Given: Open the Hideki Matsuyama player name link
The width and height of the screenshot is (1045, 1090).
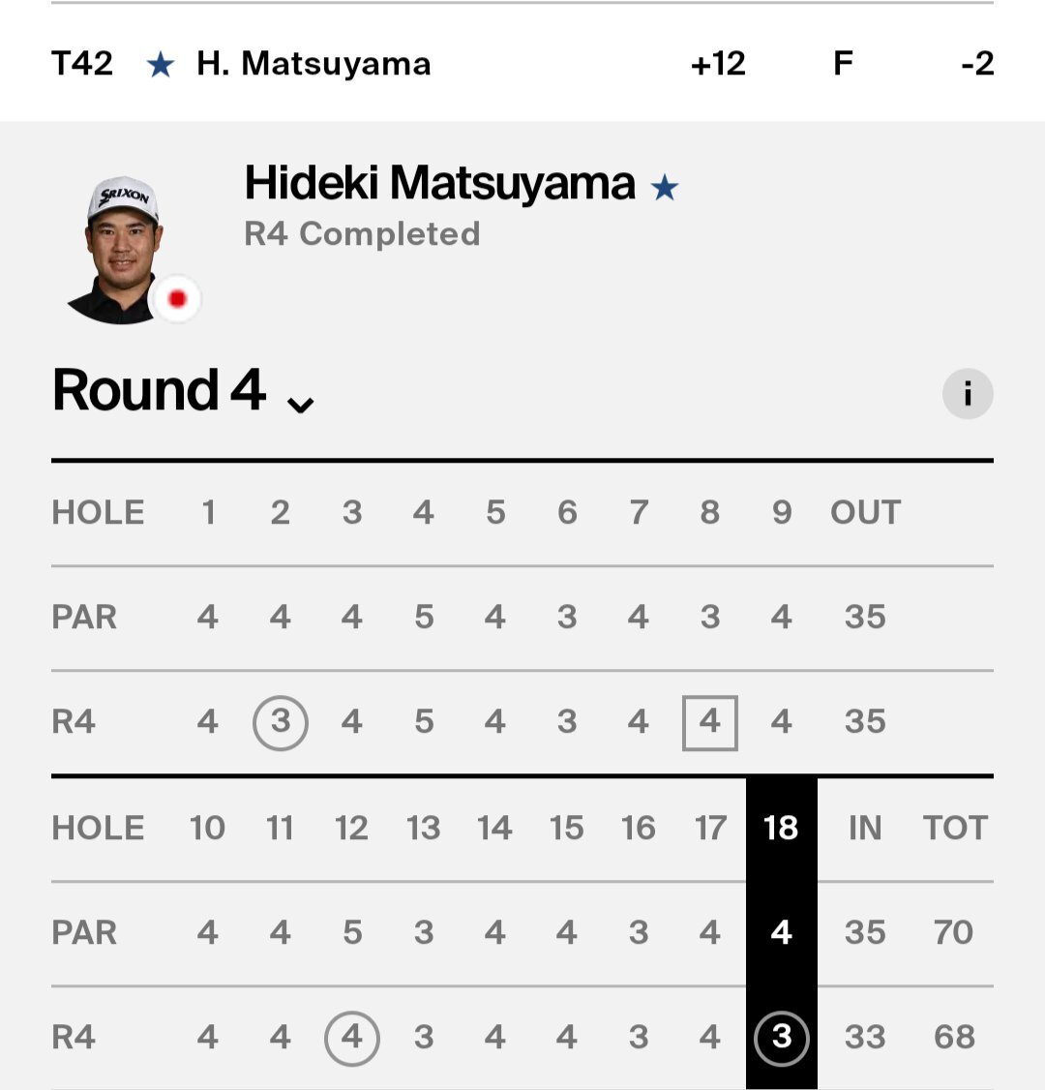Looking at the screenshot, I should pos(440,183).
